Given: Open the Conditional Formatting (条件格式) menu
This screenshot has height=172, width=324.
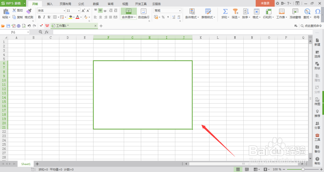Looking at the screenshot, I should pos(192,14).
